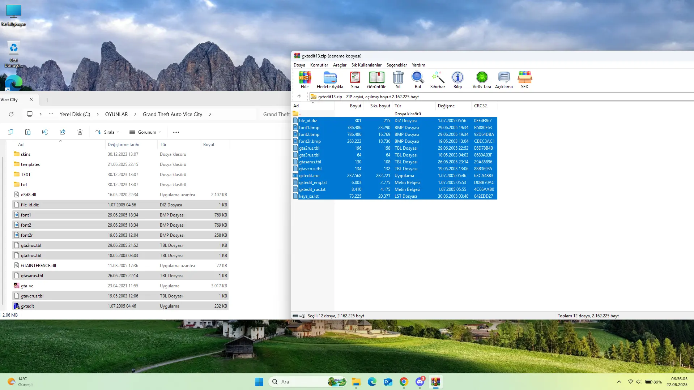Screen dimensions: 694x390
Task: Click the Explorer refresh button
Action: click(x=11, y=114)
